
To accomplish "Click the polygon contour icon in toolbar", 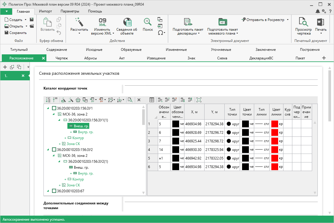I will pyautogui.click(x=78, y=100).
